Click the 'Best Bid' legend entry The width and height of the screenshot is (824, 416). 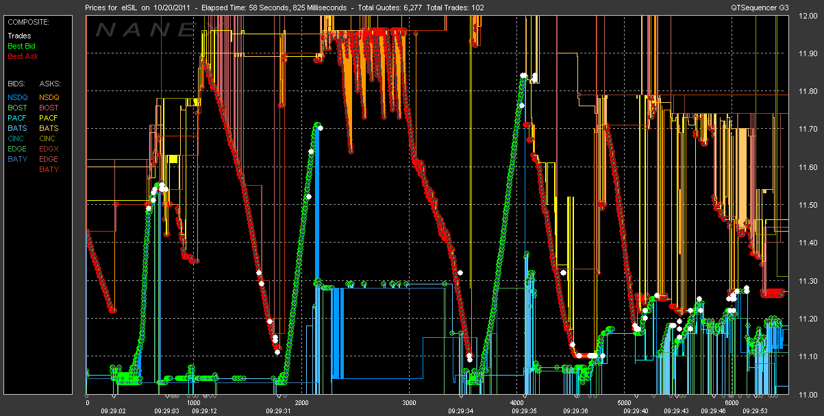[x=21, y=46]
